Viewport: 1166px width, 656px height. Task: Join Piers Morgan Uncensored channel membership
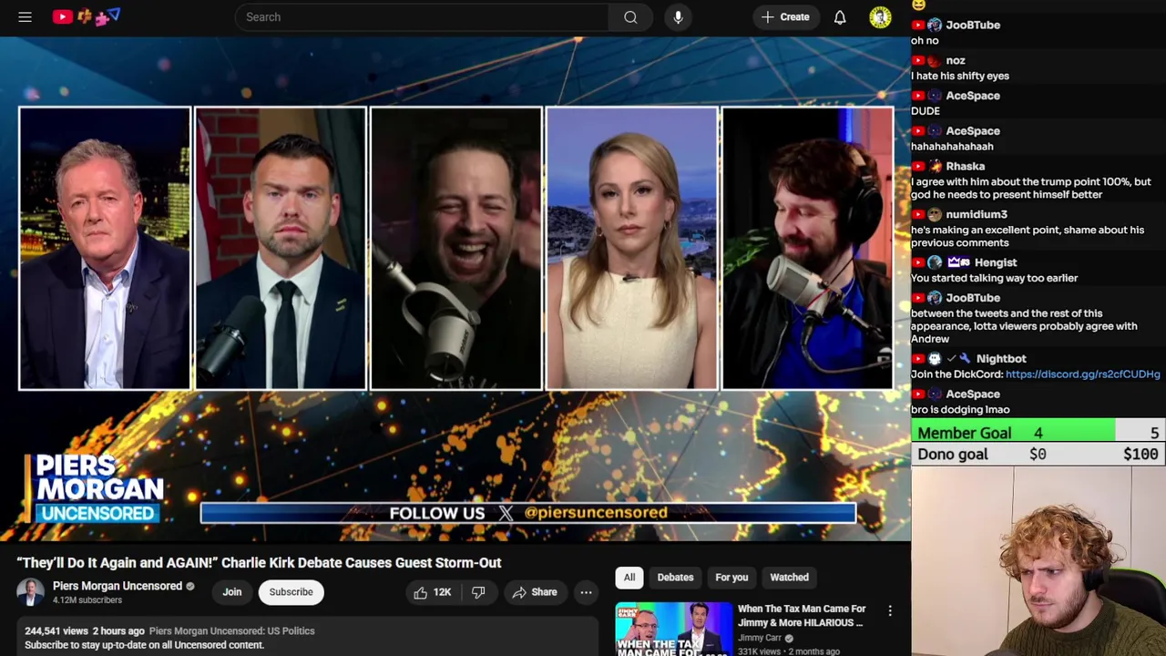(x=232, y=592)
